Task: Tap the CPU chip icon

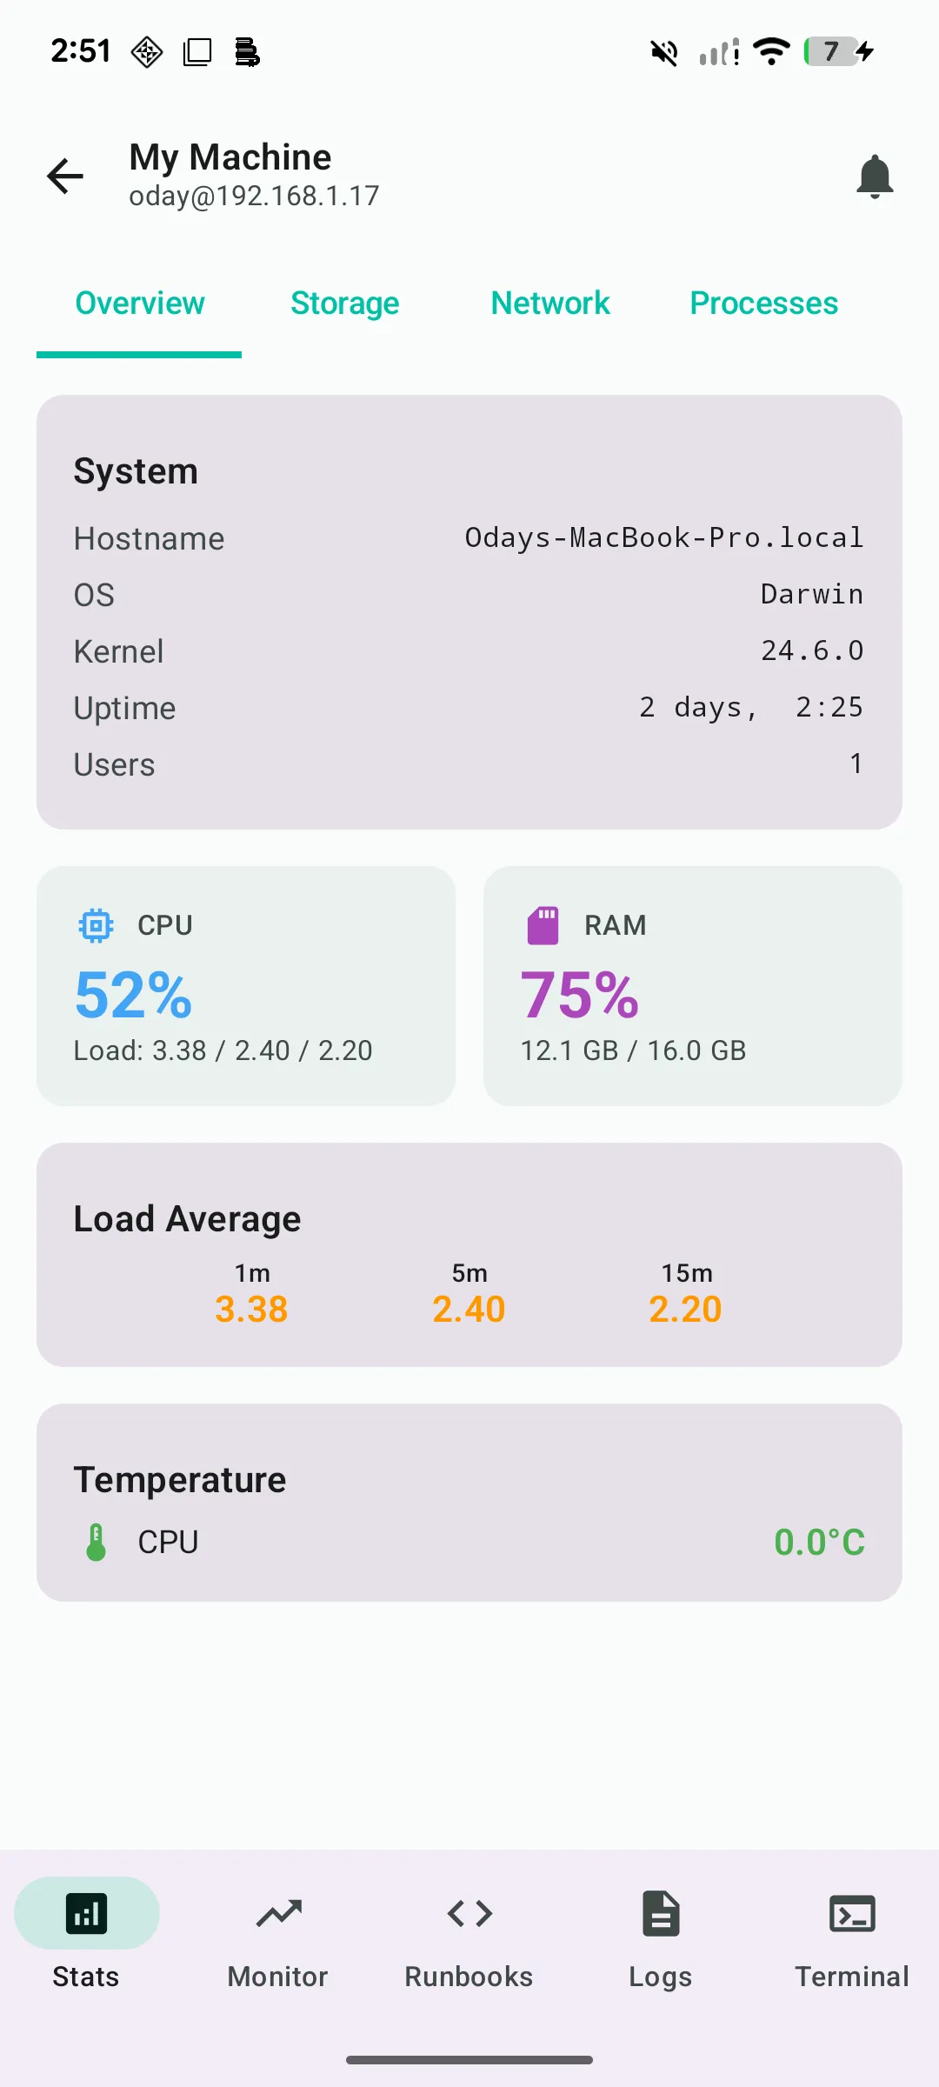Action: pos(96,924)
